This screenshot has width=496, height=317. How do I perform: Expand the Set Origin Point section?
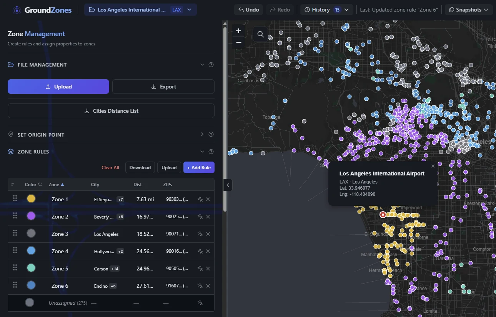click(202, 135)
